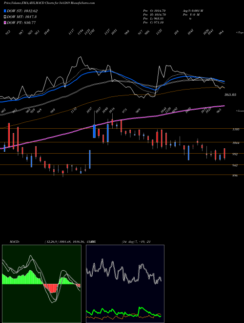Click the 365.05 value label
The image size is (244, 323).
pos(230,95)
